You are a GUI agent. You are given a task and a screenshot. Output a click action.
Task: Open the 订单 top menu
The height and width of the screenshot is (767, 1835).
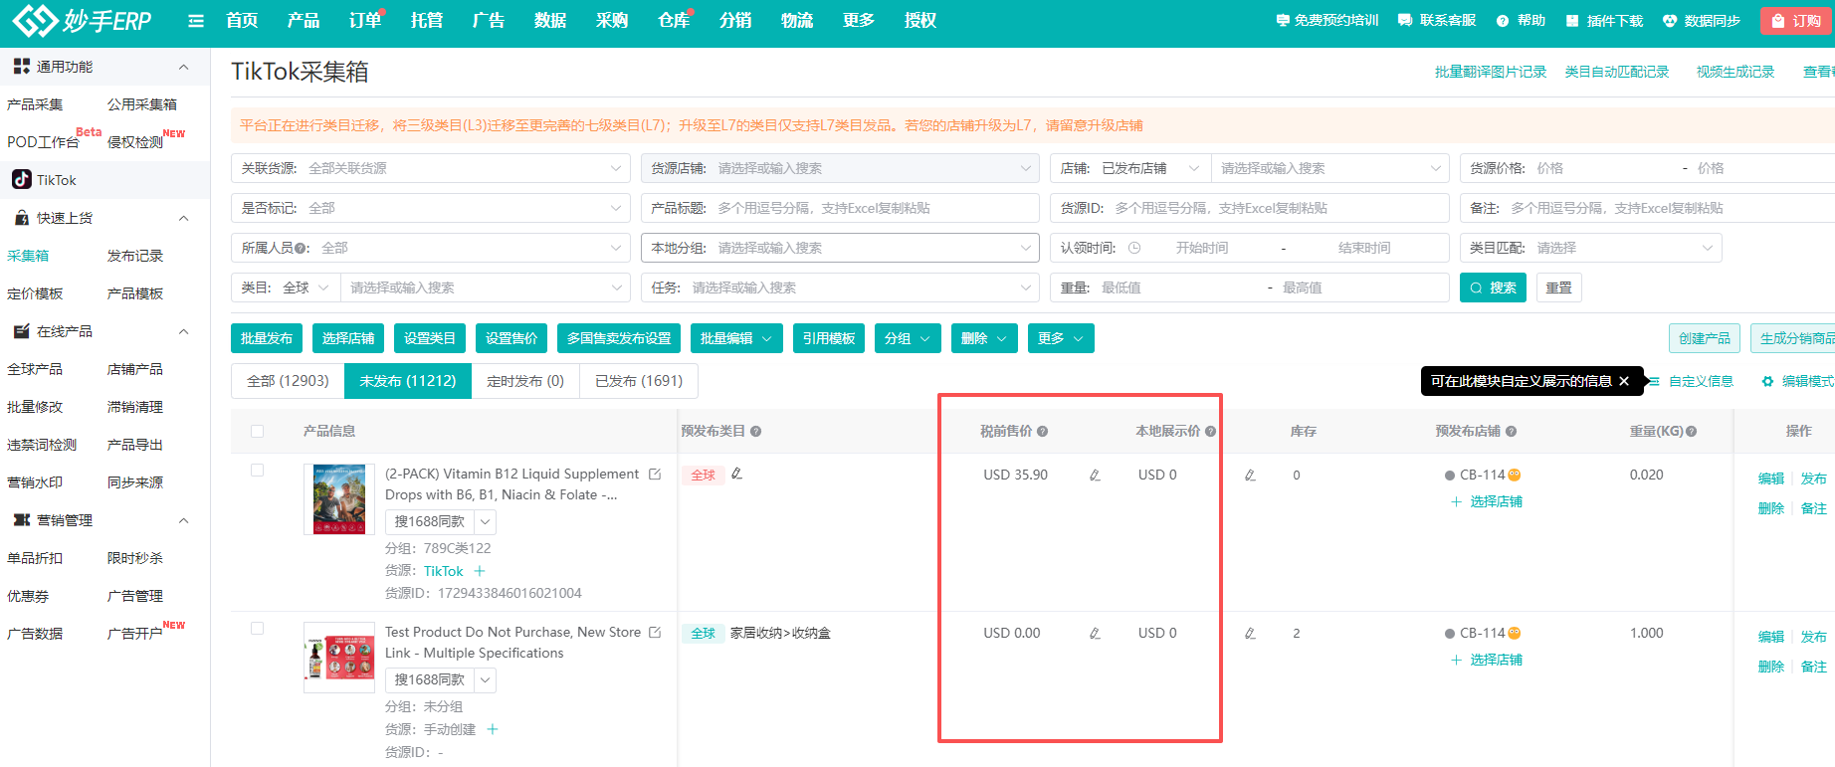(365, 20)
